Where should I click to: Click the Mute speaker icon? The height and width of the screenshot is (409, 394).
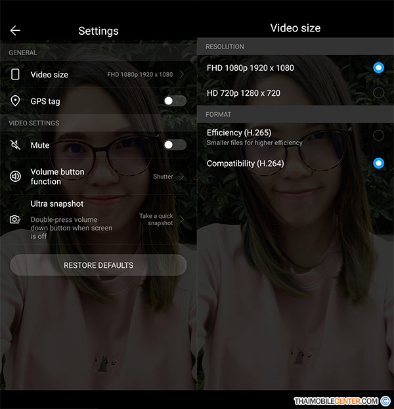pyautogui.click(x=15, y=145)
